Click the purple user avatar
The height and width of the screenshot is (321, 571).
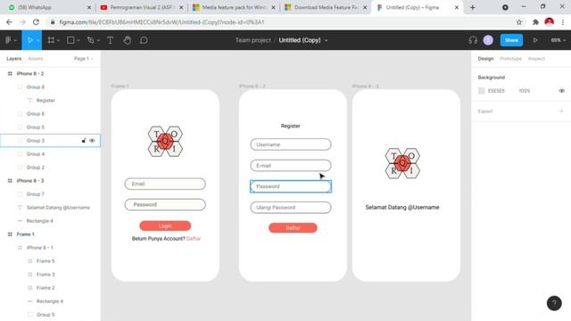pyautogui.click(x=488, y=40)
